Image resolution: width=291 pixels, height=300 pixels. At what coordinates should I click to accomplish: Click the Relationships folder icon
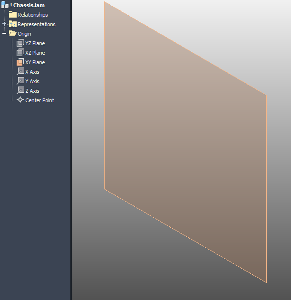13,15
